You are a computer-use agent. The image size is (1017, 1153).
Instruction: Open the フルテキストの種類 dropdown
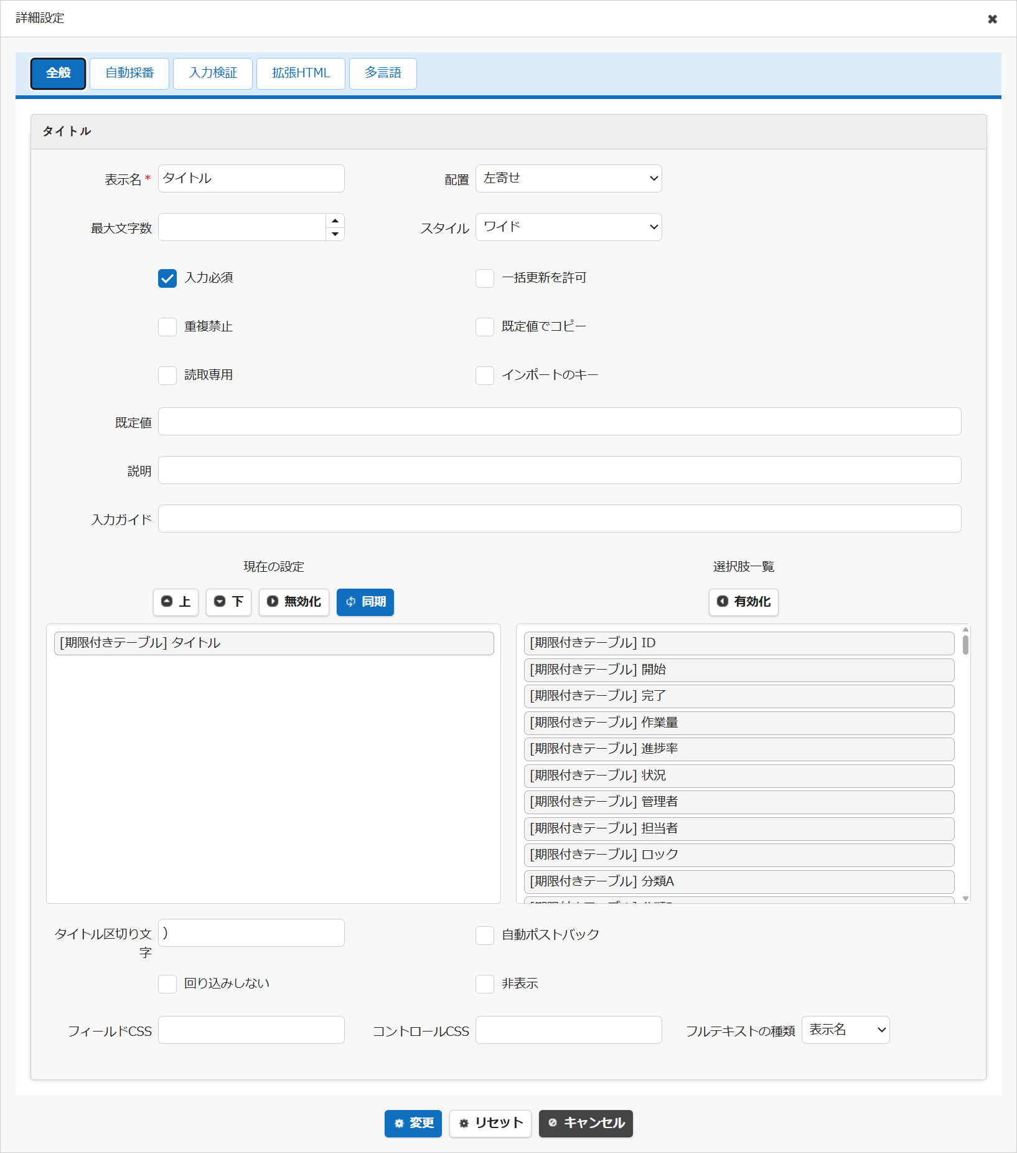846,1030
